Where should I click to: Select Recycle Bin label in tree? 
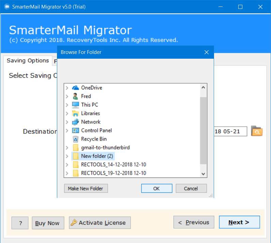(94, 139)
